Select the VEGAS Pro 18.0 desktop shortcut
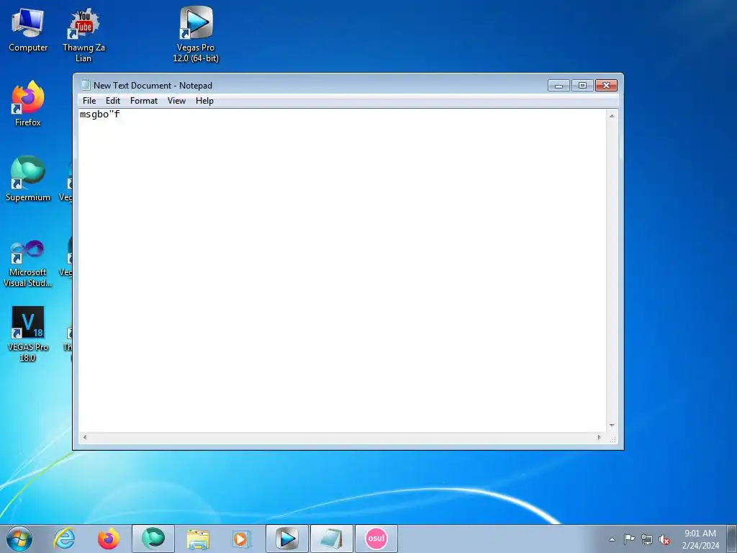 28,334
